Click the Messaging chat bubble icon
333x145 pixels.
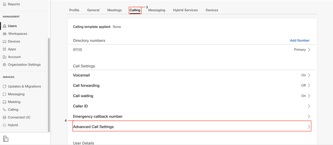pyautogui.click(x=5, y=94)
